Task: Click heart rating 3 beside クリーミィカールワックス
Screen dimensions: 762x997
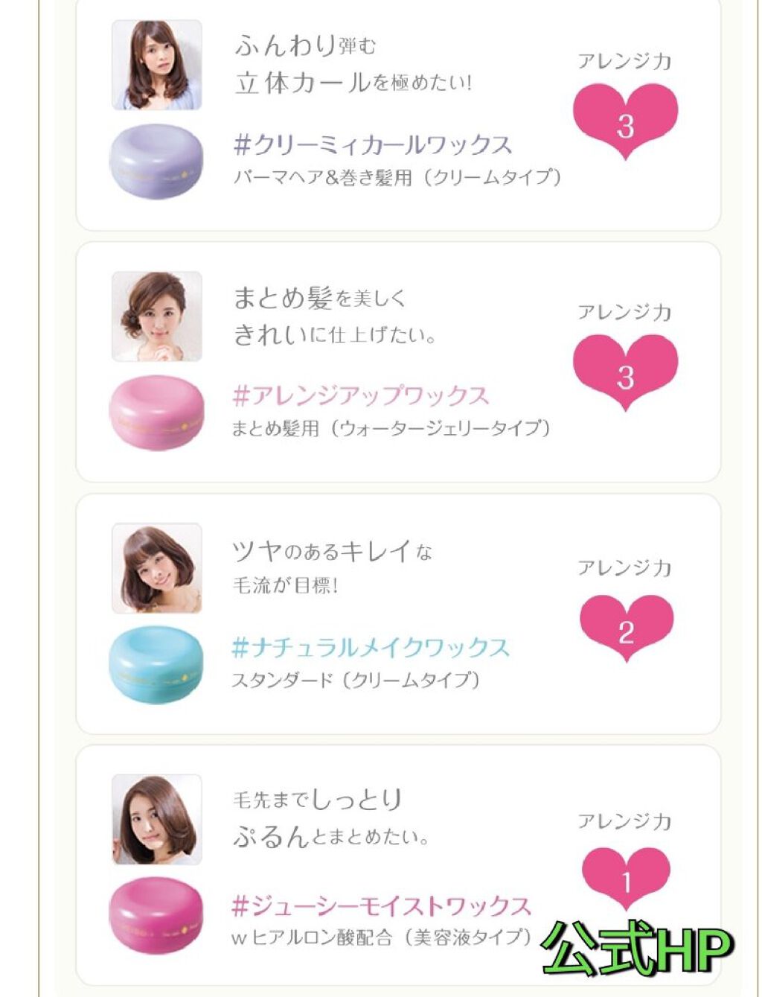Action: [625, 121]
